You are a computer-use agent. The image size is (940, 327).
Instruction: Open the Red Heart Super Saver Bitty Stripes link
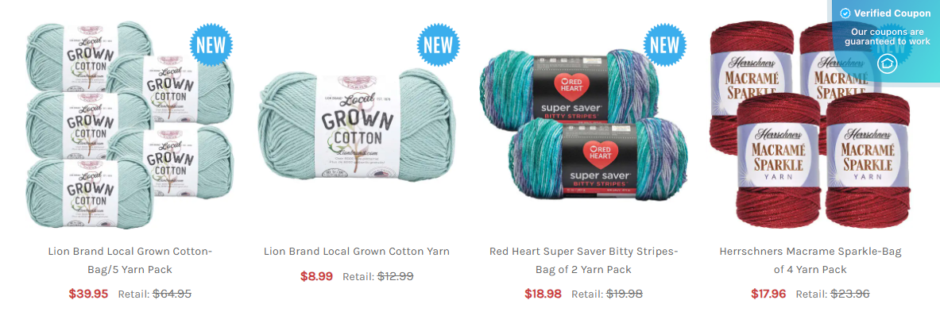click(x=583, y=260)
